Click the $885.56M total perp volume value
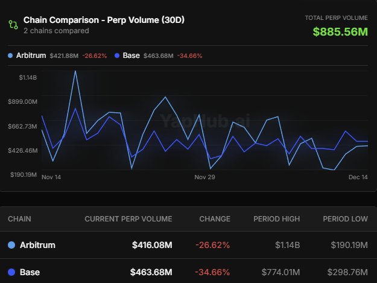The image size is (377, 283). click(340, 31)
